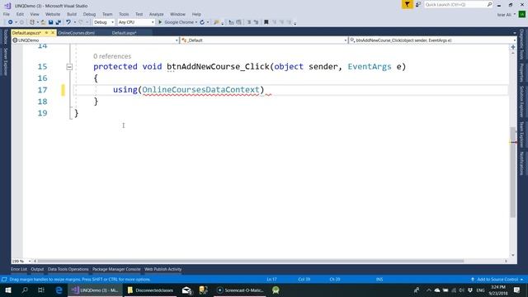Open the Output panel tab
528x297 pixels.
pyautogui.click(x=37, y=269)
